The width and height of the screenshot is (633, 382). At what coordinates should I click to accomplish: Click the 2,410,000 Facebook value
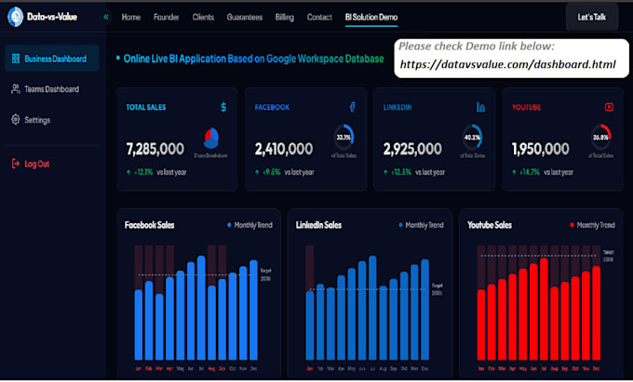pos(283,149)
